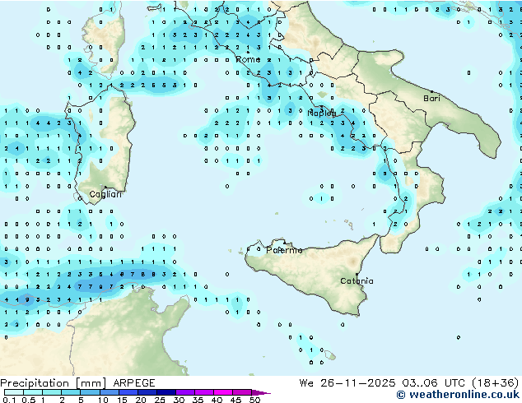This screenshot has height=403, width=522.
Task: Pick the 2–5 mm legend swatch
Action: [x=71, y=392]
